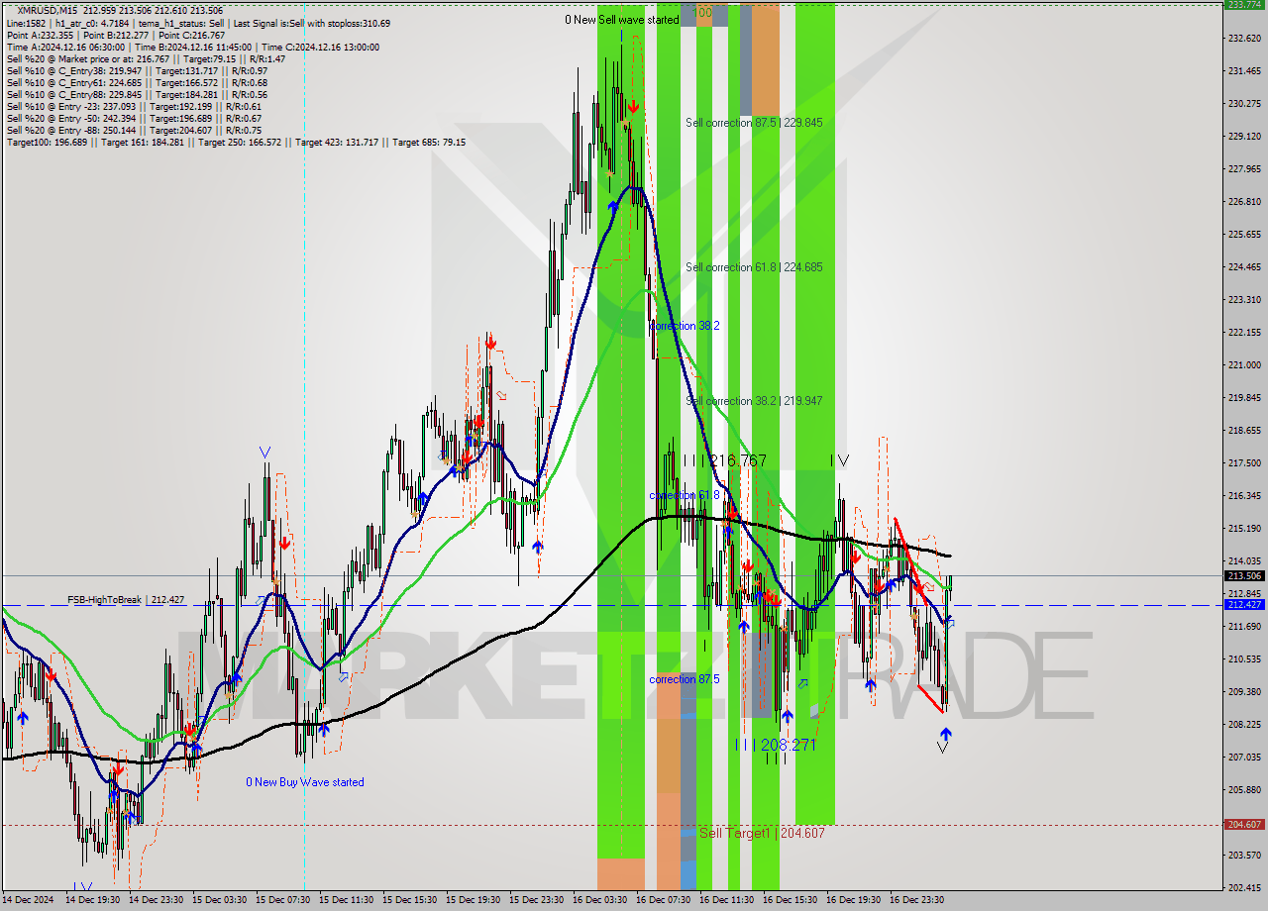Viewport: 1268px width, 911px height.
Task: Click the green 233.774 price tag
Action: tap(1244, 5)
